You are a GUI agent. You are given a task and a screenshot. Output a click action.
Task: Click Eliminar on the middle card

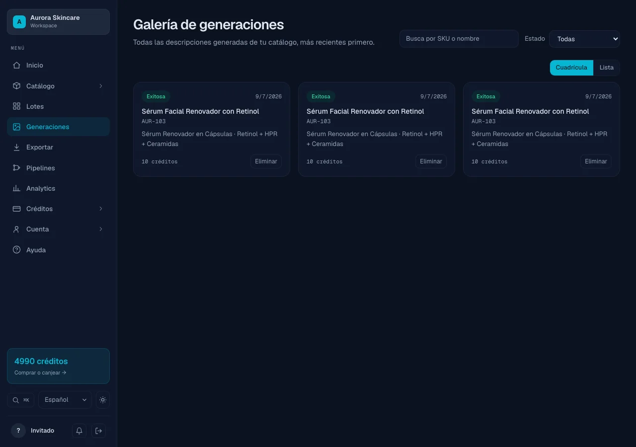point(431,161)
